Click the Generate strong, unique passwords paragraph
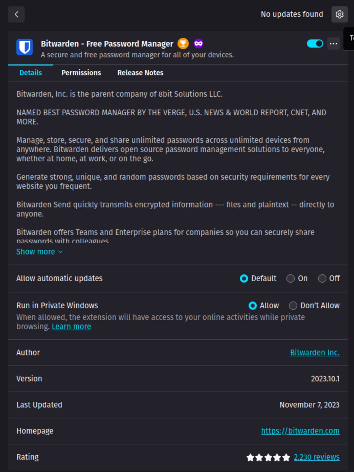354x472 pixels. 173,182
